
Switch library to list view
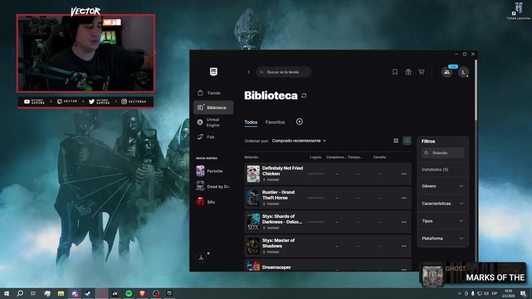[407, 141]
